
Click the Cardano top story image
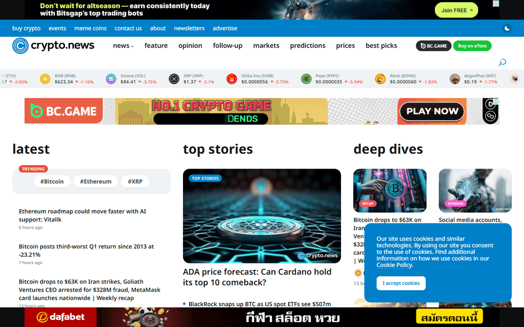(262, 216)
